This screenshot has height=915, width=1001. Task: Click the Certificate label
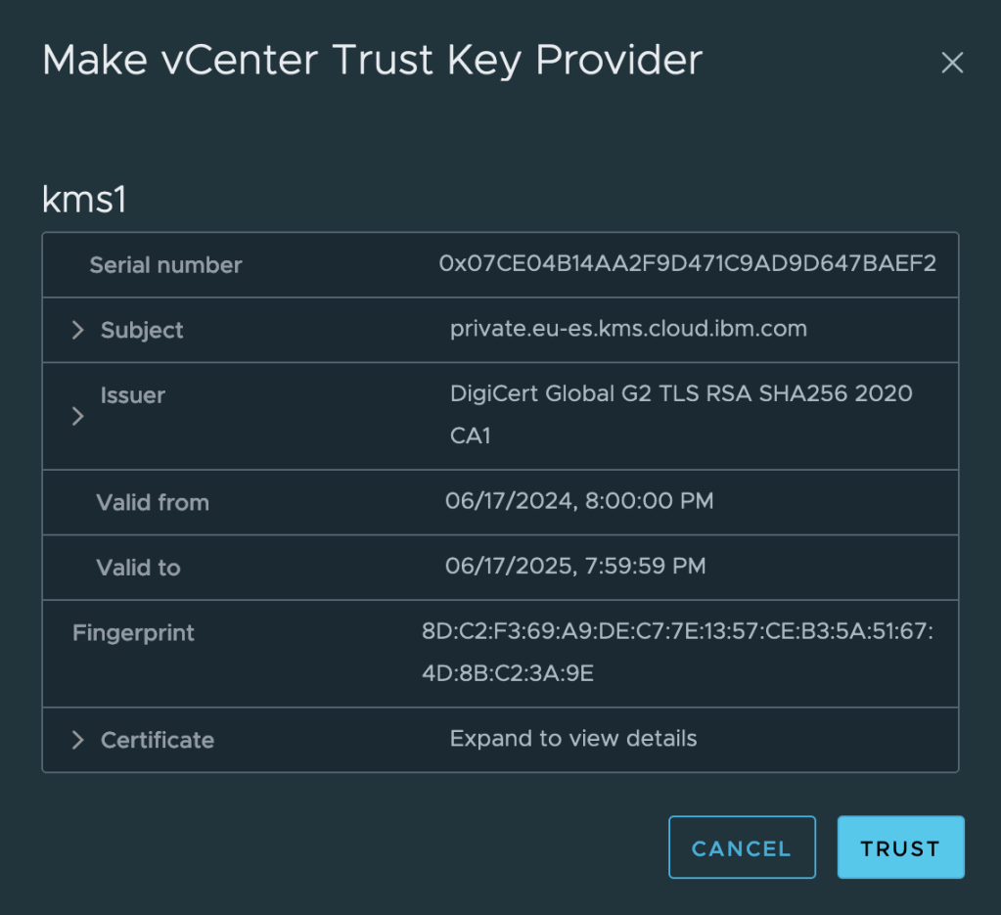158,741
